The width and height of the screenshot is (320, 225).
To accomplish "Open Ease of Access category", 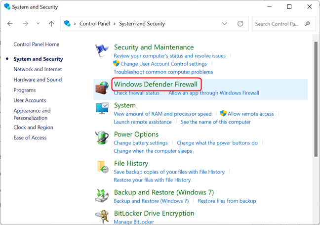I will [x=30, y=138].
